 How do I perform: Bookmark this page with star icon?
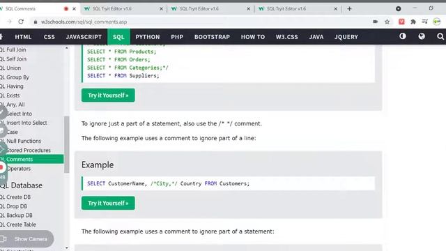(387, 22)
